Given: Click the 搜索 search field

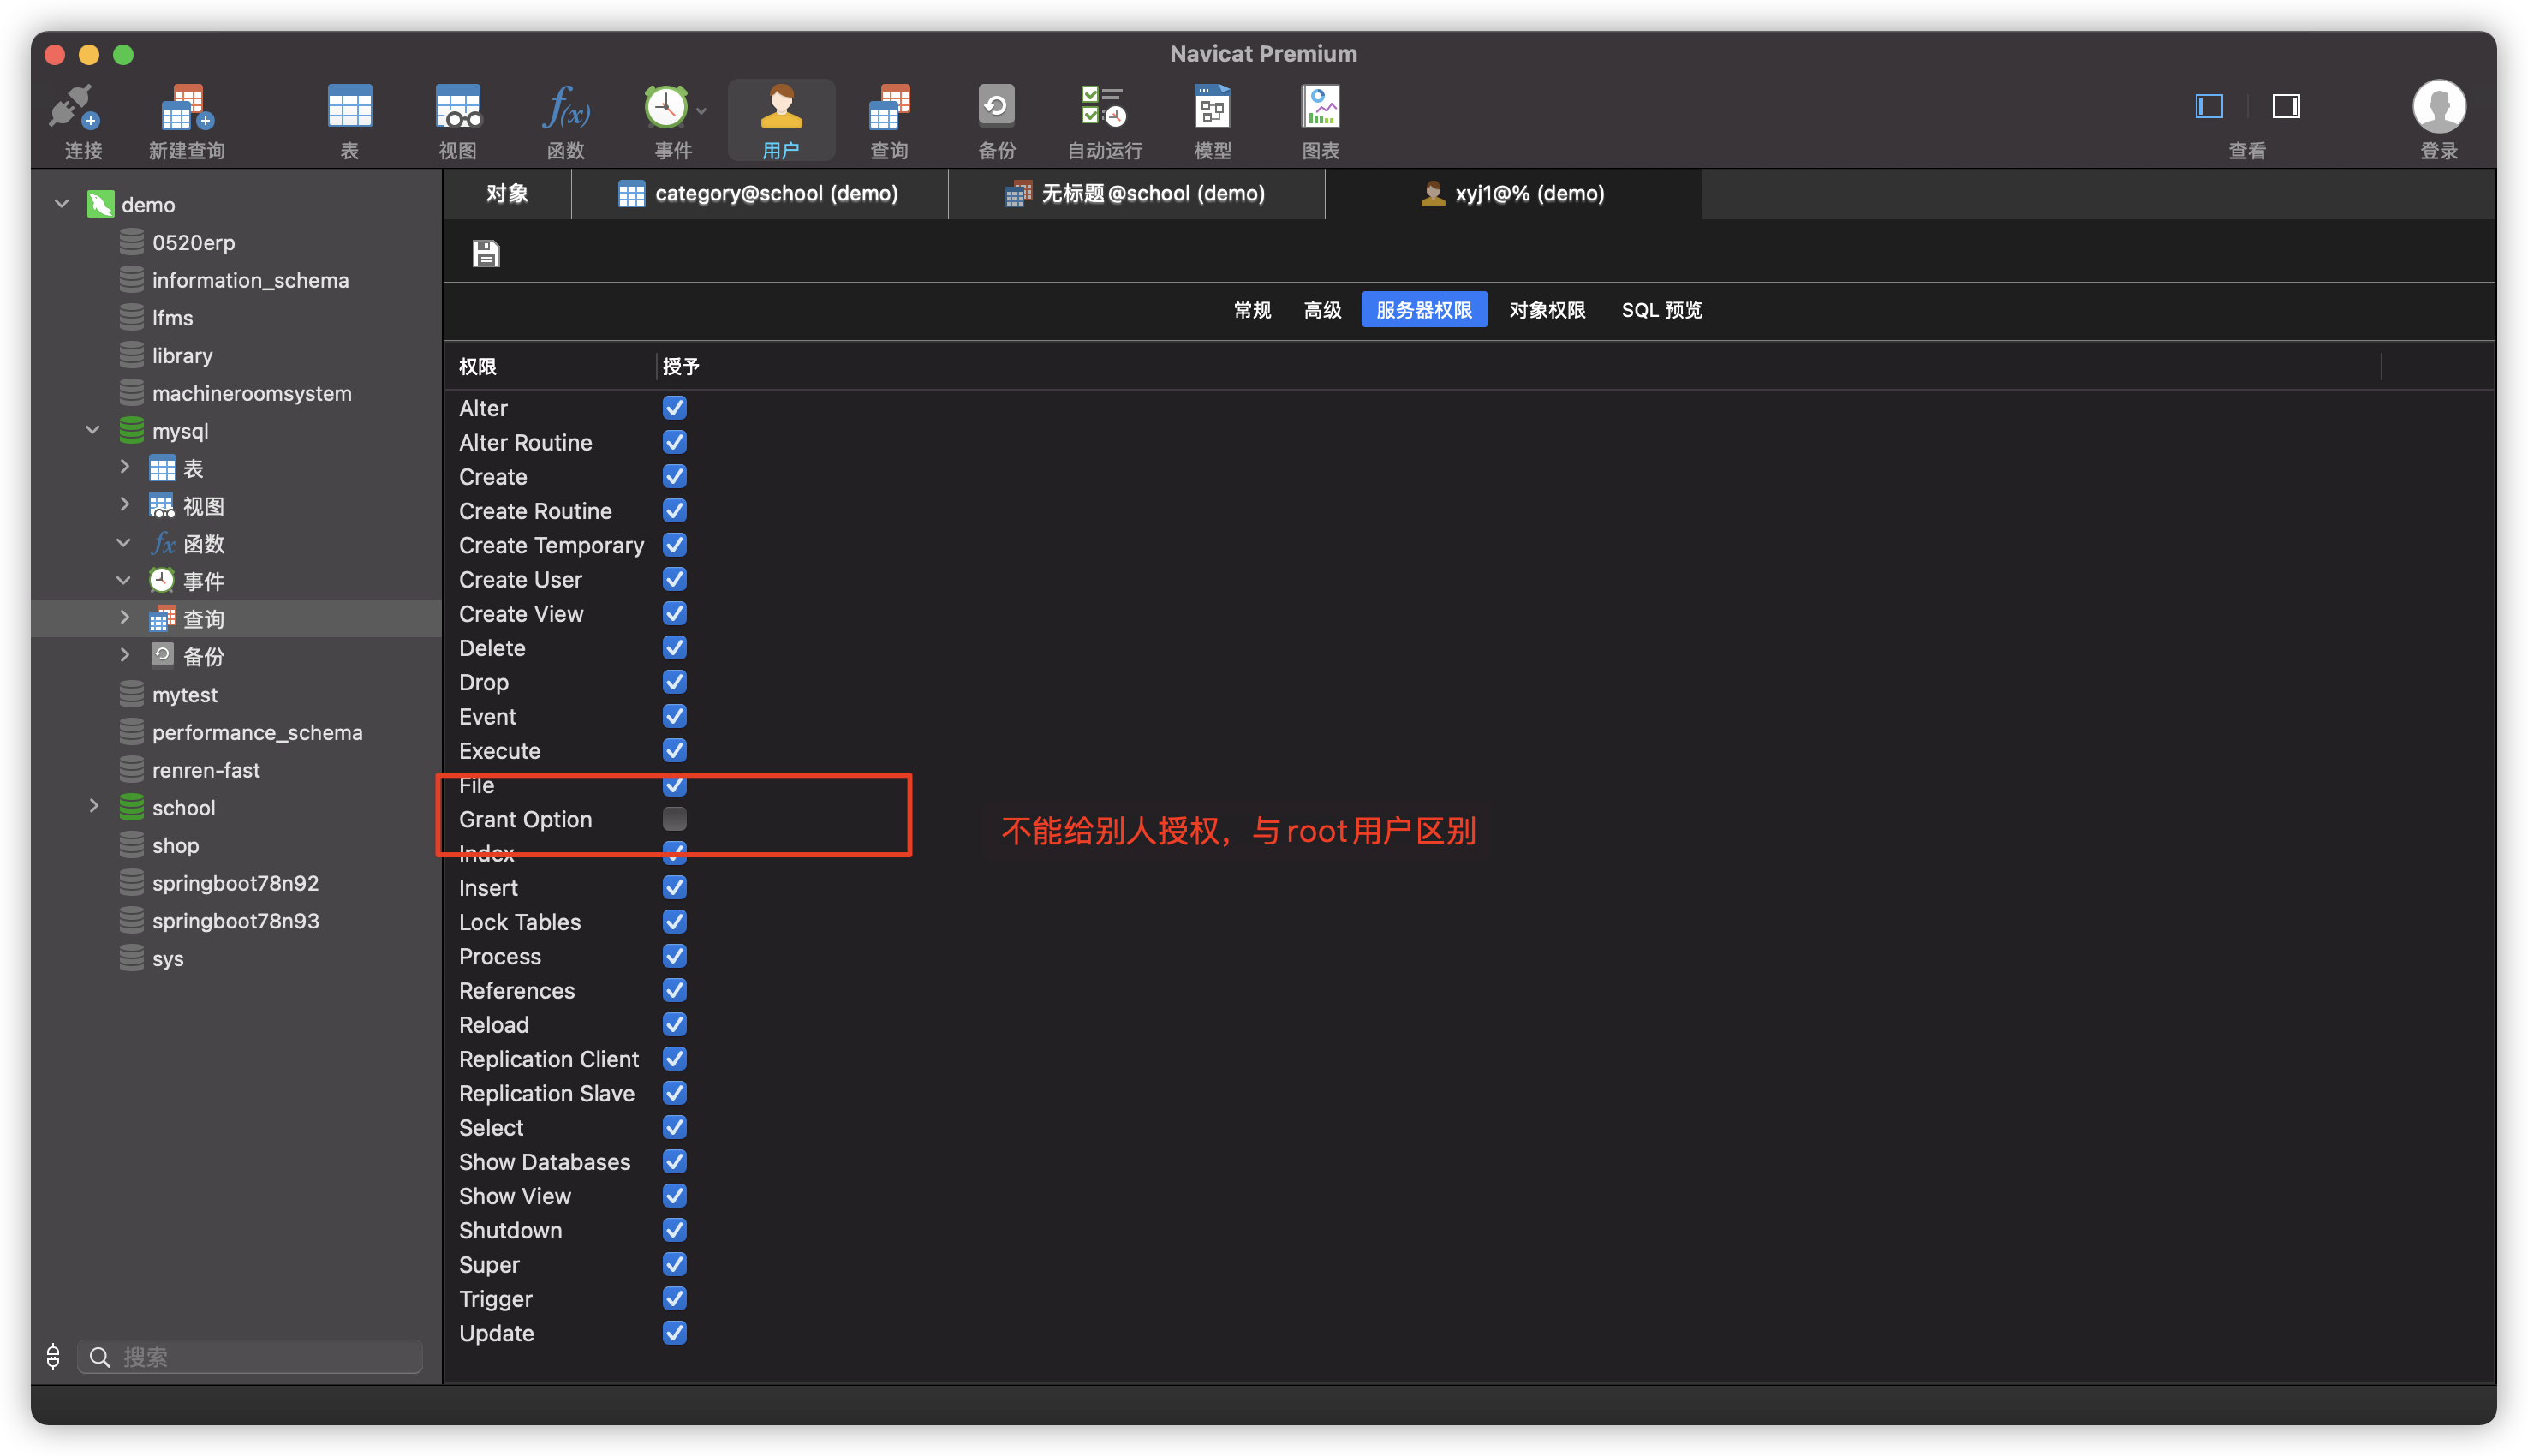Looking at the screenshot, I should point(250,1356).
